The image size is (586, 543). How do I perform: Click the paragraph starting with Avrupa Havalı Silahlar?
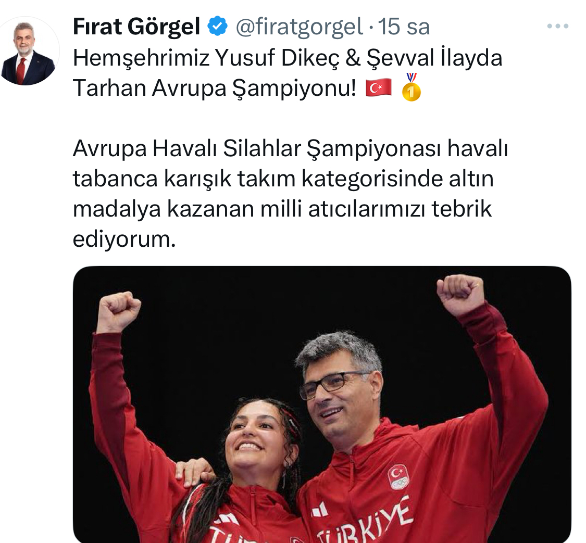[290, 194]
